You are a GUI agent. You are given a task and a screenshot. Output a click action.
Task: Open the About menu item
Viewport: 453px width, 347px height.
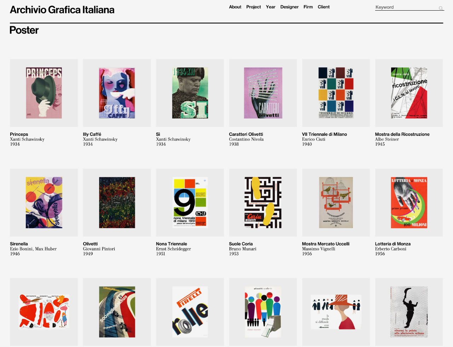coord(235,7)
